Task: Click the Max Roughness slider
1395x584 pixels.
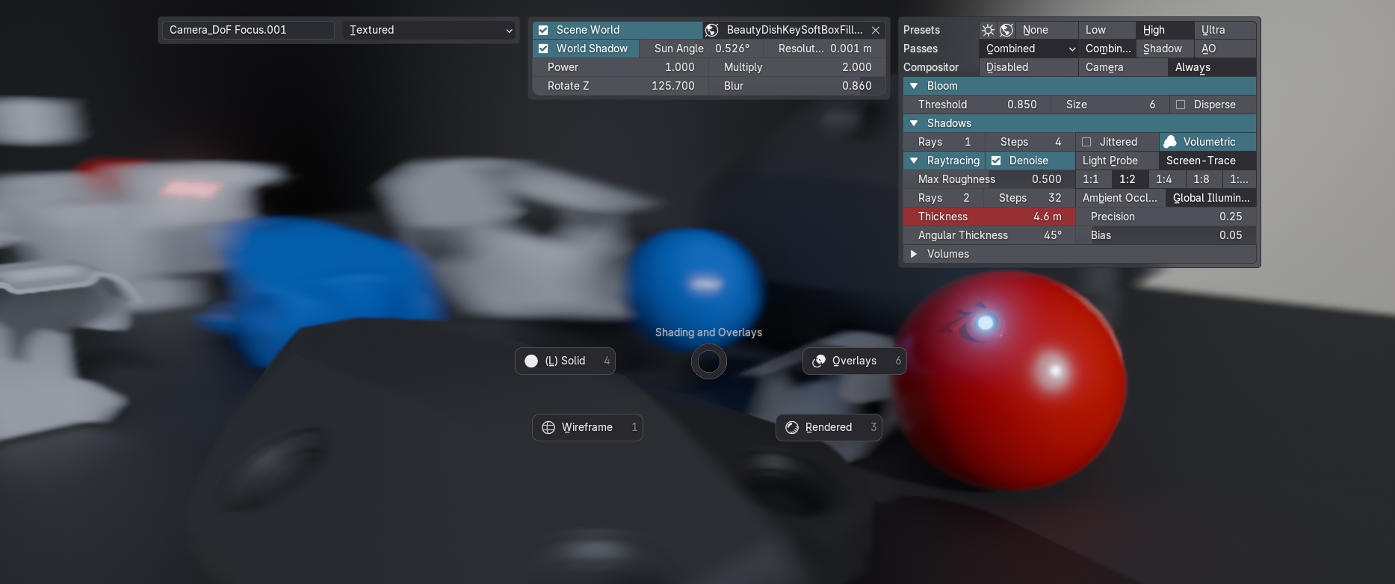Action: coord(989,179)
